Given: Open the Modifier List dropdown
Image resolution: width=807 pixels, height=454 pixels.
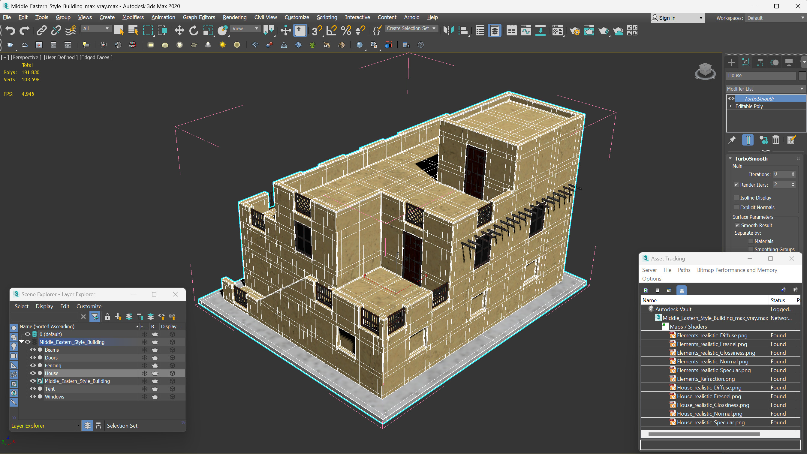Looking at the screenshot, I should pos(766,89).
